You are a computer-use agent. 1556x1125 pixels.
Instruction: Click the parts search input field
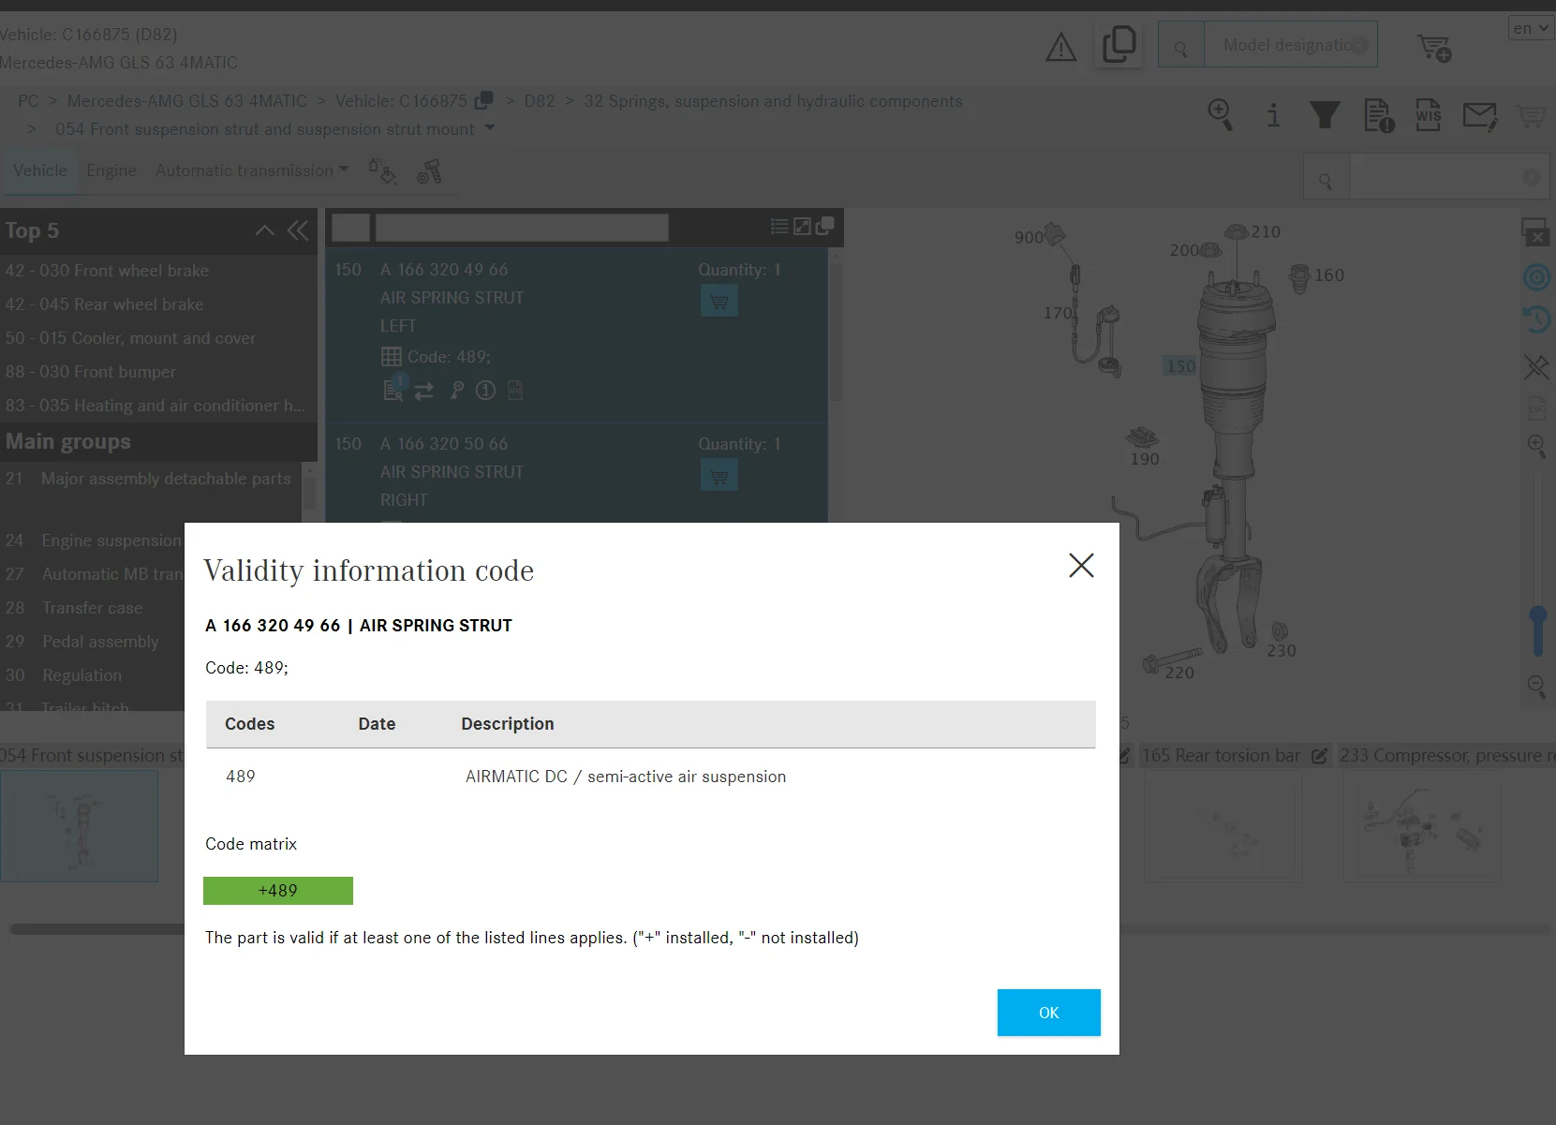(x=1447, y=177)
